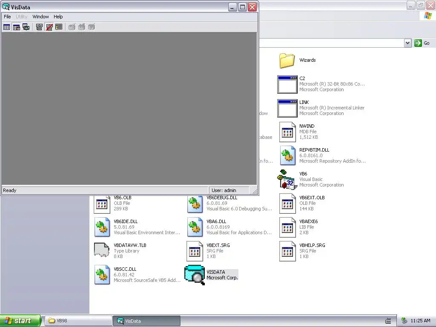This screenshot has width=436, height=327.
Task: Select the Table type Recordset toolbar icon
Action: pos(7,27)
